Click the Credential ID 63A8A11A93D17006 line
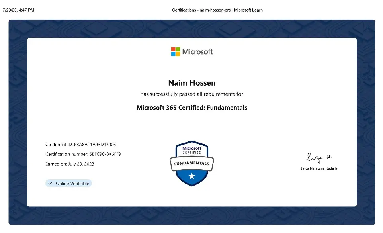The image size is (383, 233). pos(80,144)
